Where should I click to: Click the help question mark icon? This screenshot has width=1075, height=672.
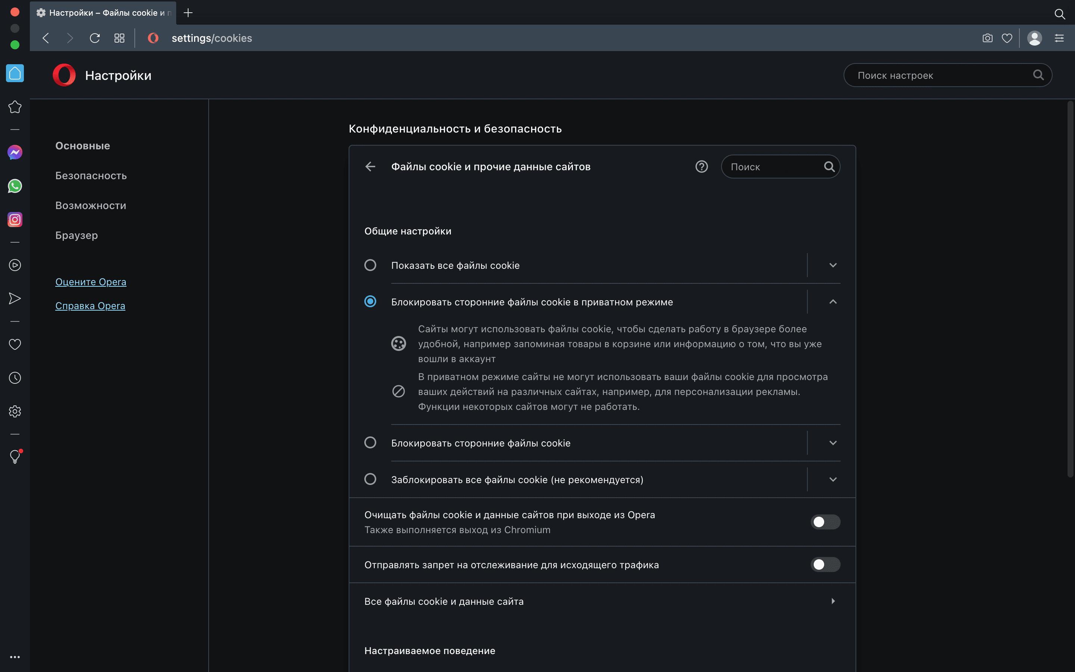(x=701, y=167)
